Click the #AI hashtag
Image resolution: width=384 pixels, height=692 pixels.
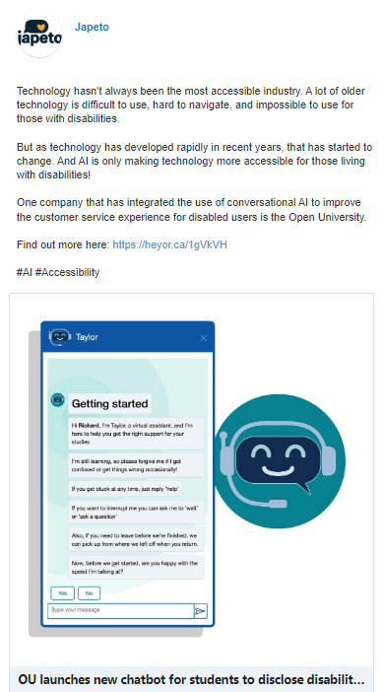[25, 272]
